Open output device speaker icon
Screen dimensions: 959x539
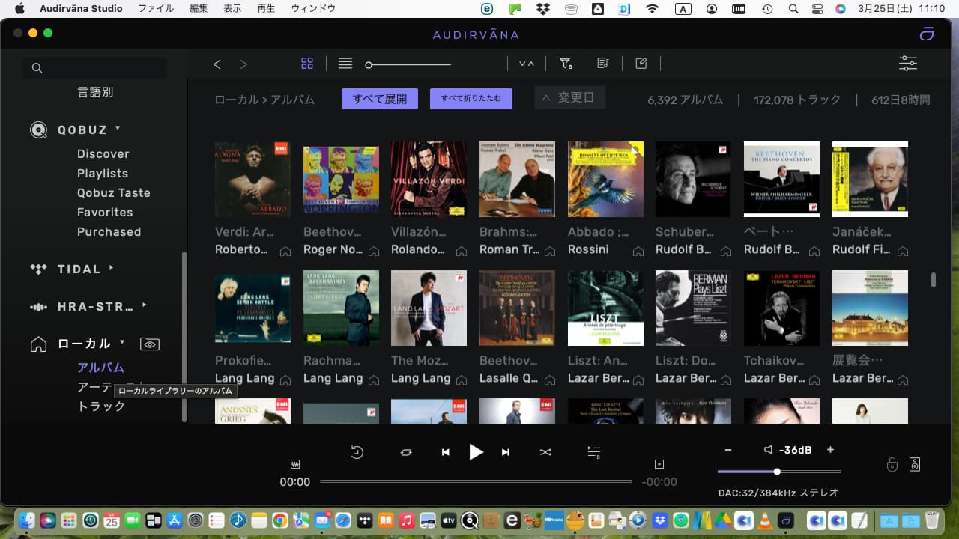(915, 464)
